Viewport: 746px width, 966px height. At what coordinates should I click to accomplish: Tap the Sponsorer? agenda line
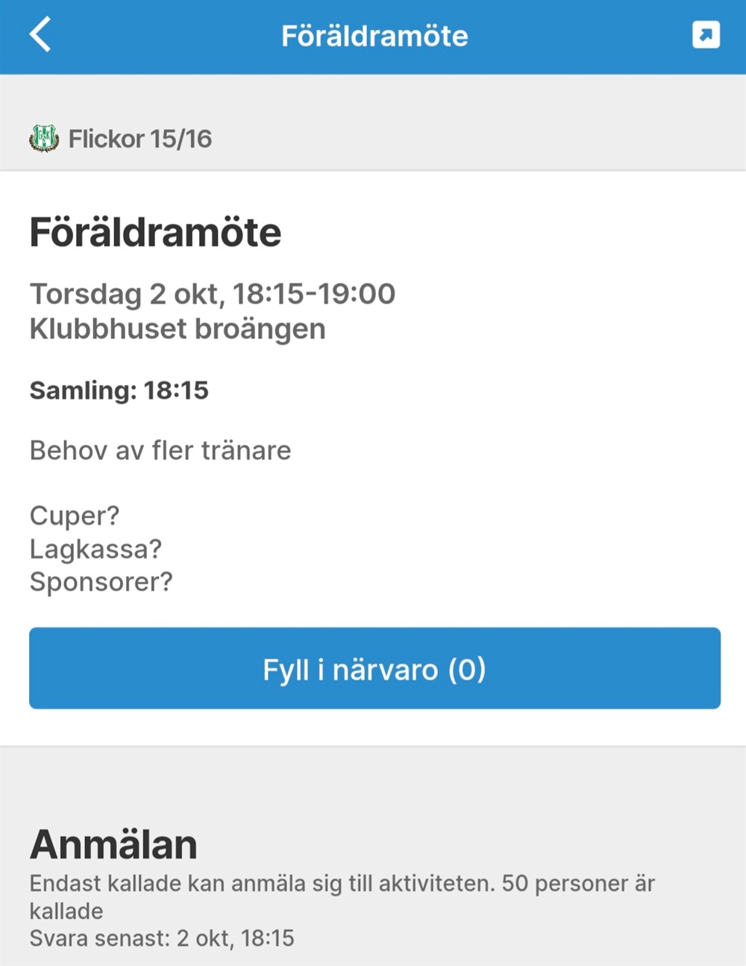[101, 582]
